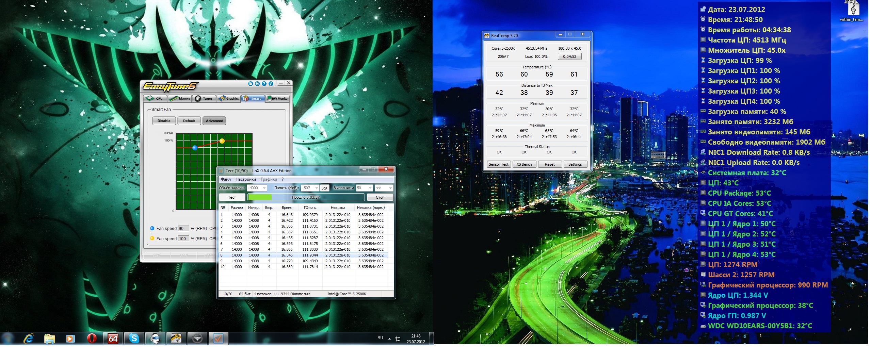The width and height of the screenshot is (870, 347).
Task: Show hidden tray icons arrow
Action: tap(389, 339)
